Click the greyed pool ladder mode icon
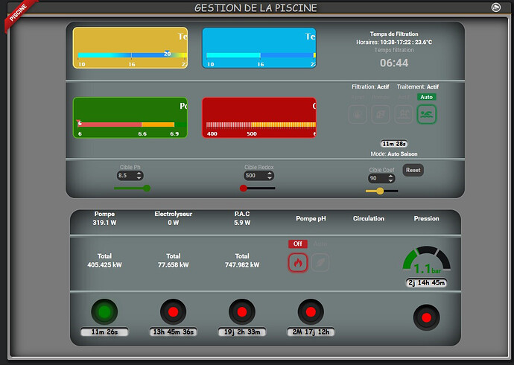This screenshot has width=514, height=365. [404, 114]
